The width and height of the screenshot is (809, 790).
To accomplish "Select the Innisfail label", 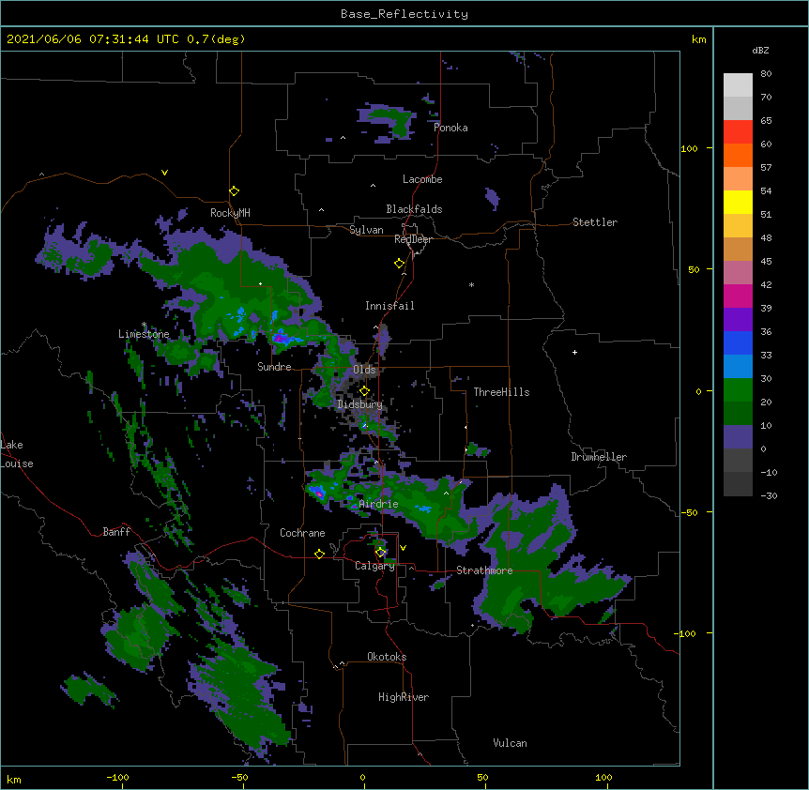I will click(389, 306).
